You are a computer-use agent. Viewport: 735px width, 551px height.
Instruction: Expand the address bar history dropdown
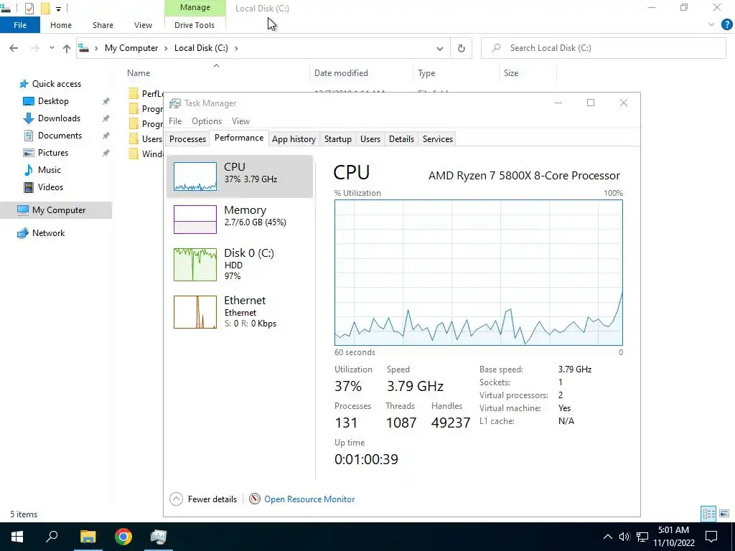(440, 48)
